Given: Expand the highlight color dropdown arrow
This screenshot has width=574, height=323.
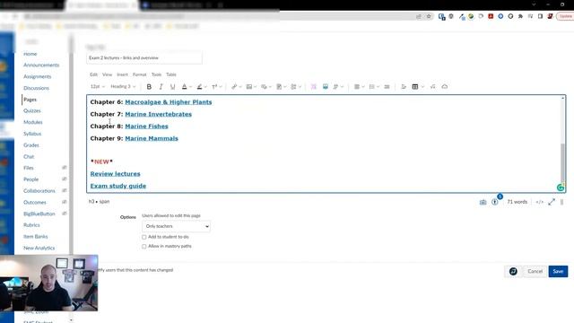Looking at the screenshot, I should click(x=205, y=87).
